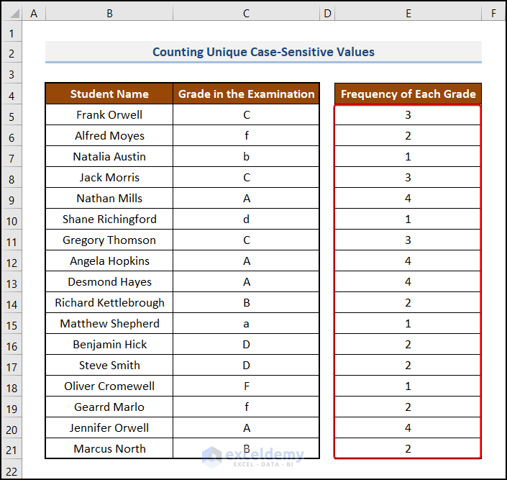This screenshot has height=480, width=507.
Task: Select the cell 'Natalia Austin'
Action: [x=109, y=157]
